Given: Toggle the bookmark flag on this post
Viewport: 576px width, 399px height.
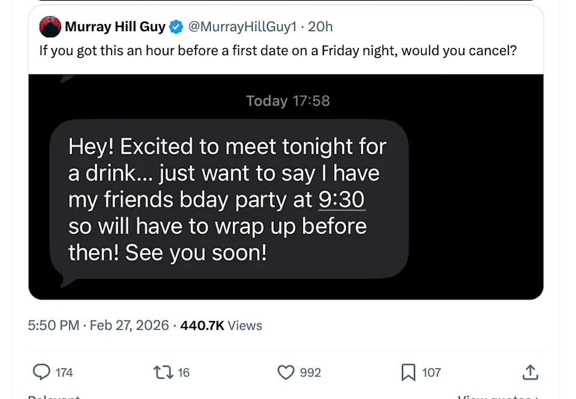Looking at the screenshot, I should coord(409,371).
